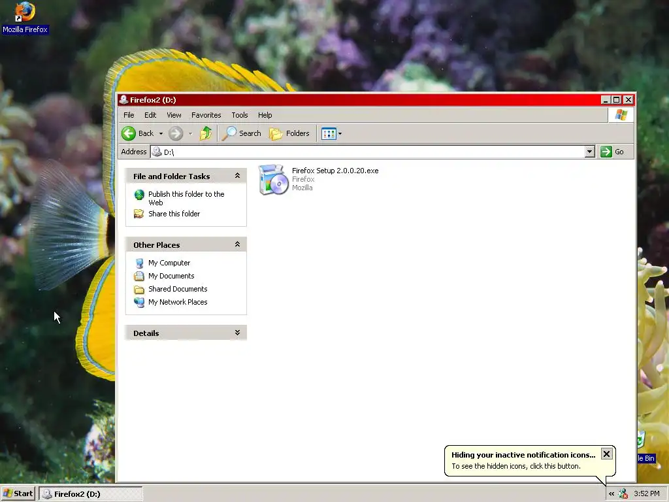Viewport: 669px width, 502px height.
Task: Collapse the File and Folder Tasks panel
Action: click(237, 176)
